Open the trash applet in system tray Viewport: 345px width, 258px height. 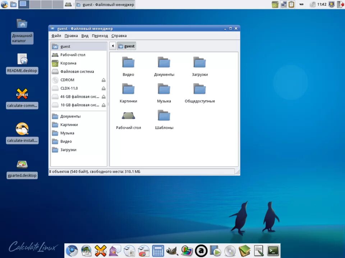click(275, 4)
